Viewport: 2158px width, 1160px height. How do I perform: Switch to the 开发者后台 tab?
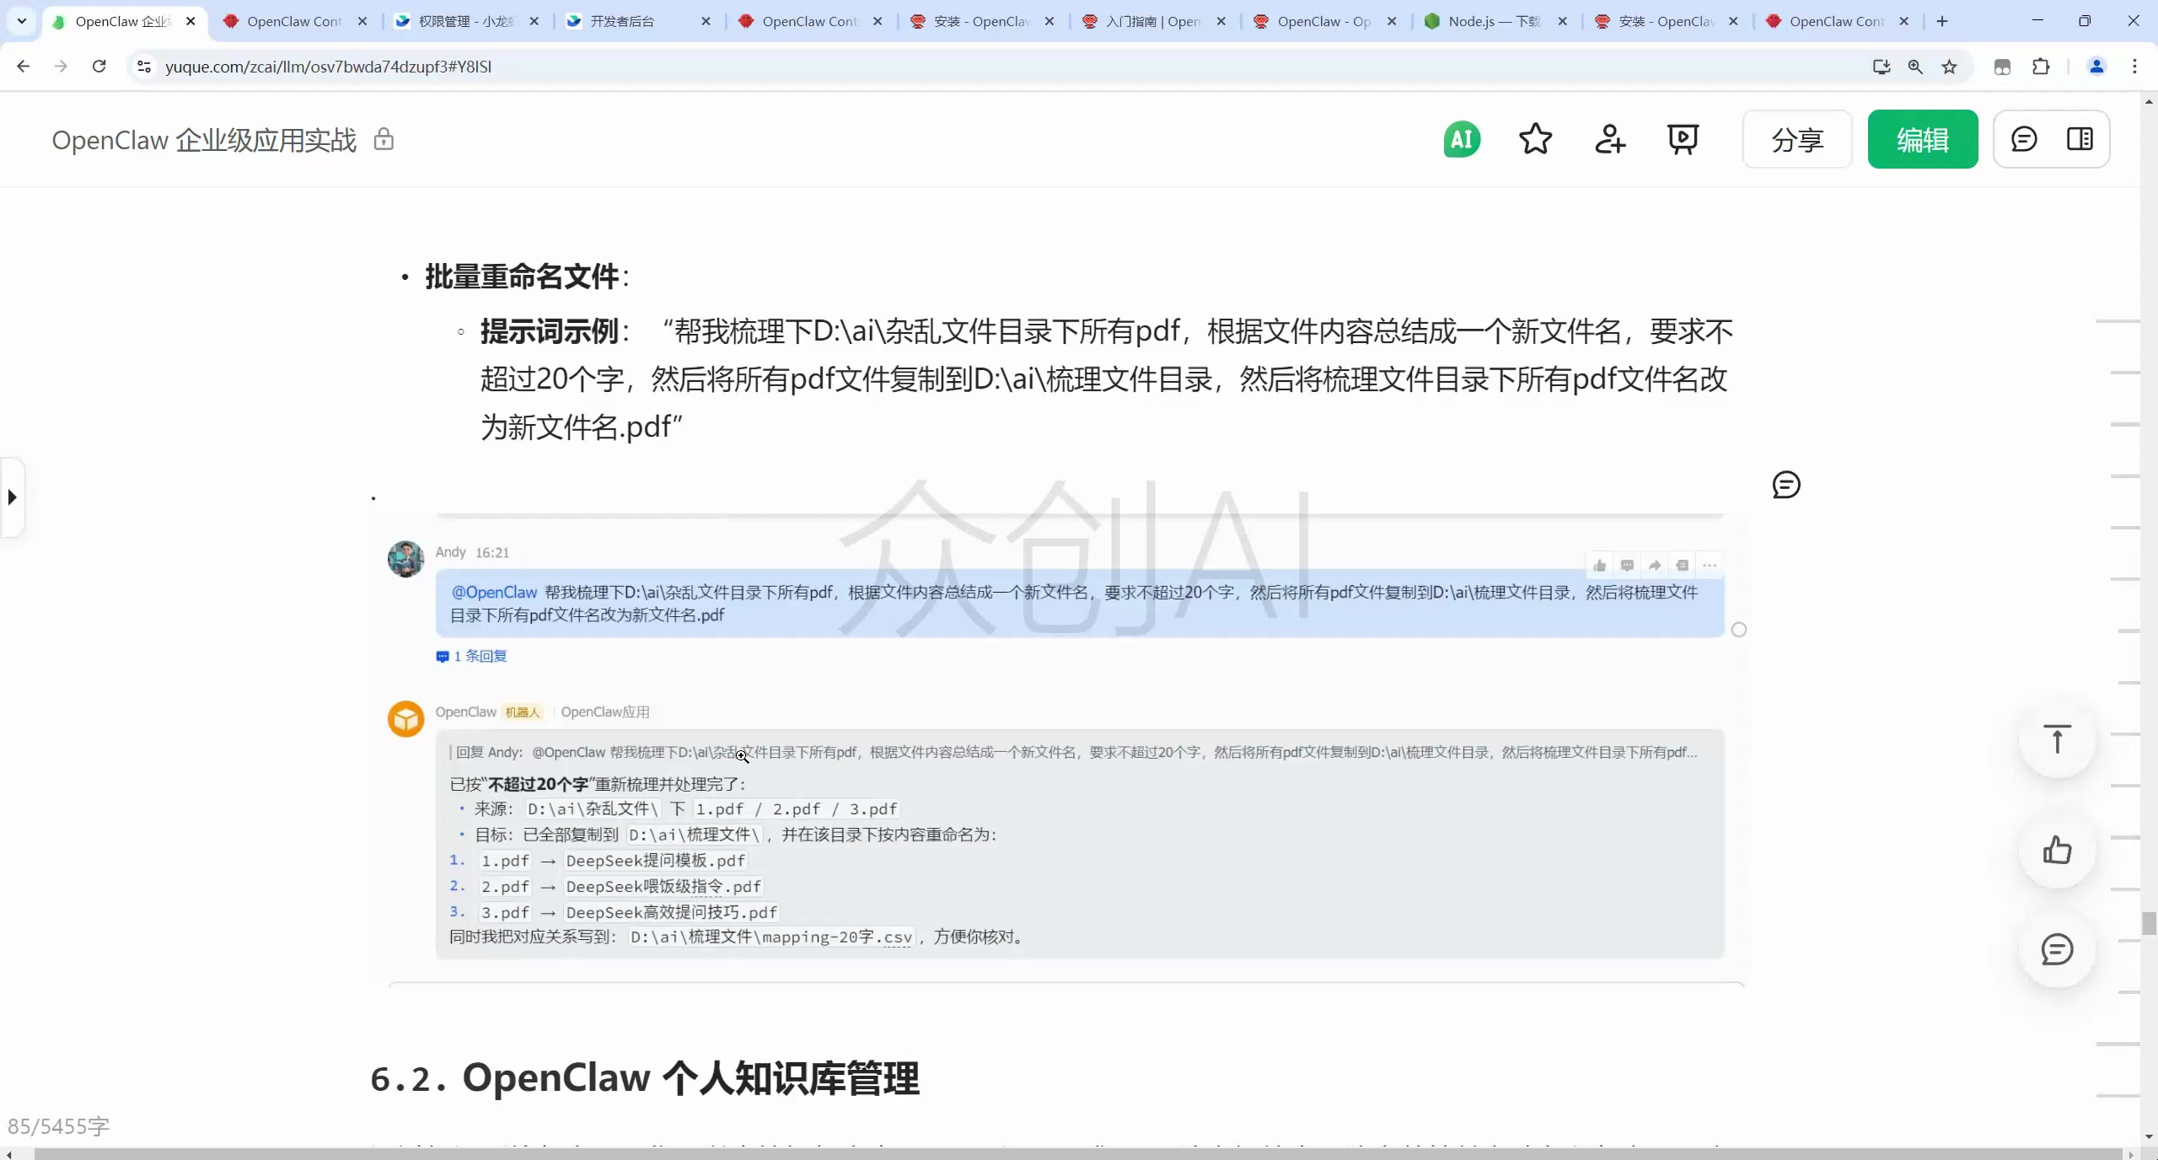click(x=638, y=21)
